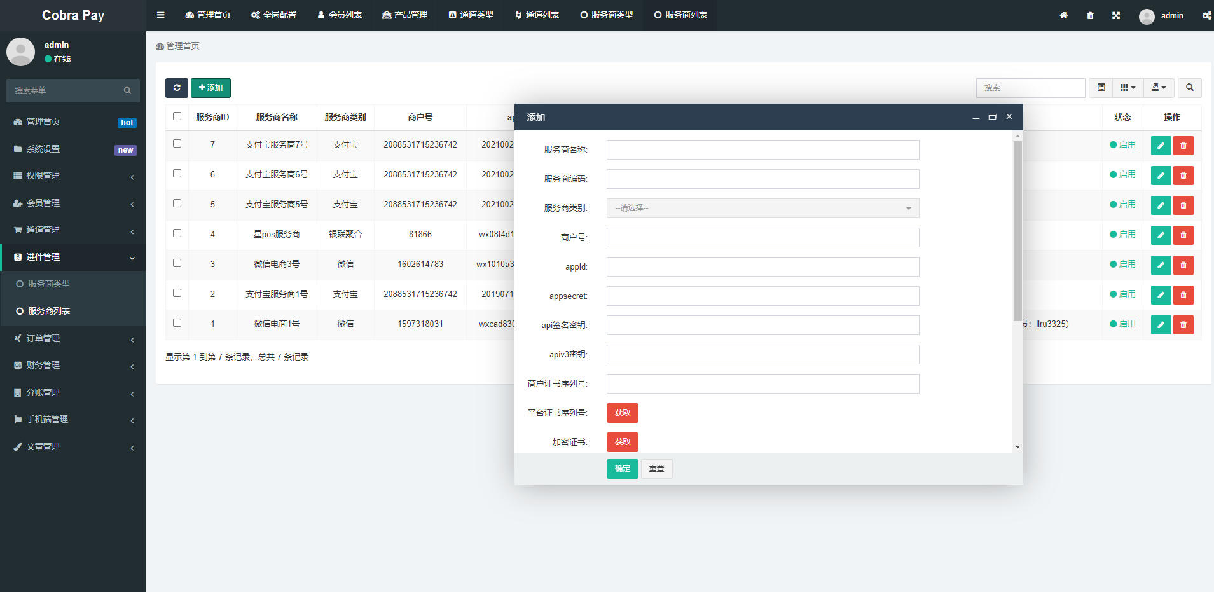The width and height of the screenshot is (1214, 592).
Task: Click 获取 button for 平台证书序列号
Action: [x=622, y=413]
